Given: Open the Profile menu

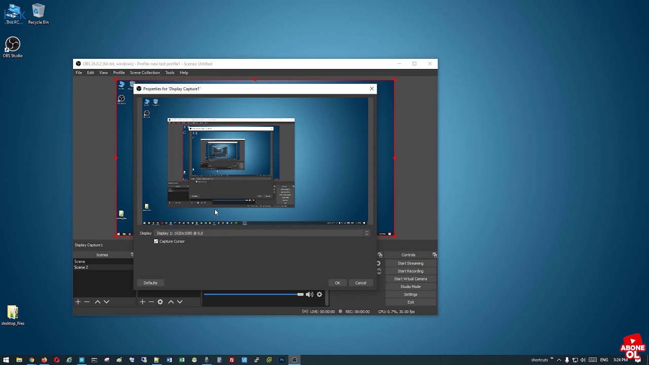Looking at the screenshot, I should click(x=119, y=72).
